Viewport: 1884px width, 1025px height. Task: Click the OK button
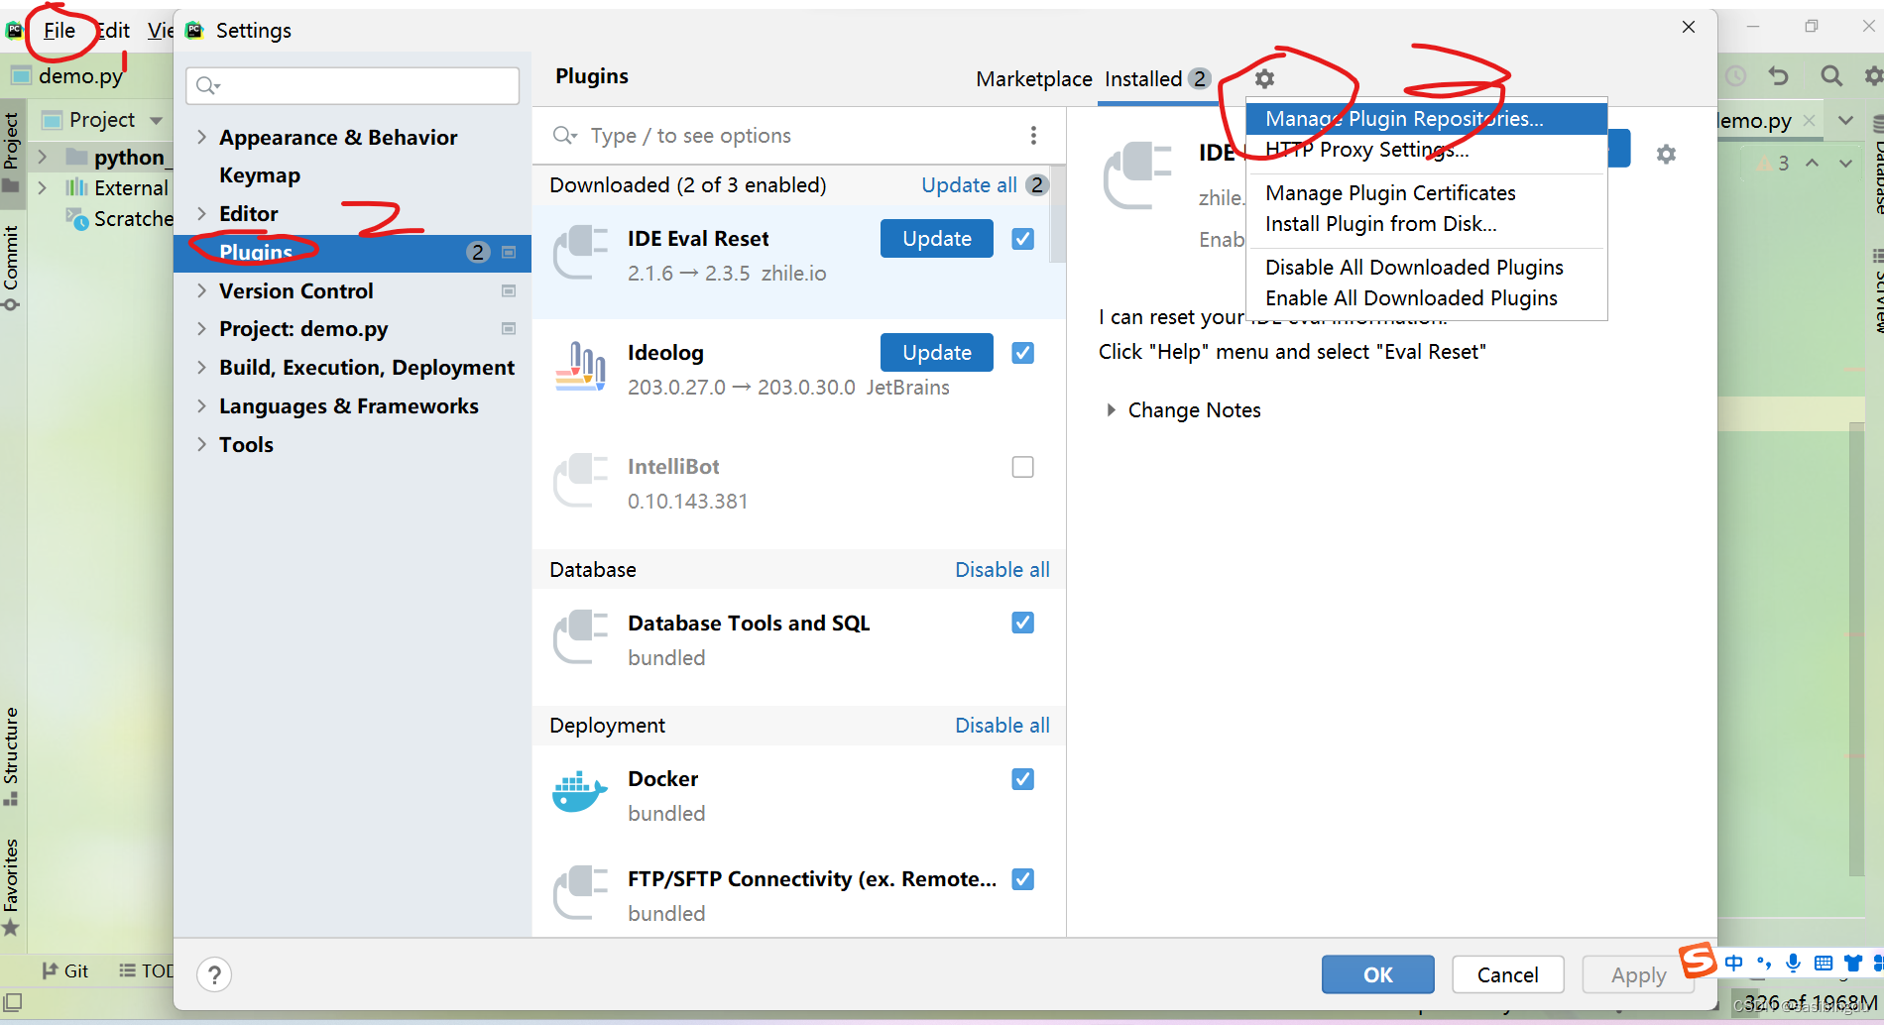[x=1377, y=974]
